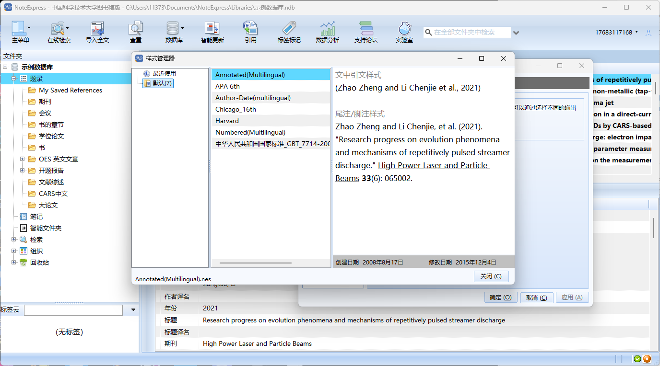Open the 文献综述 folder
This screenshot has width=660, height=366.
[46, 182]
